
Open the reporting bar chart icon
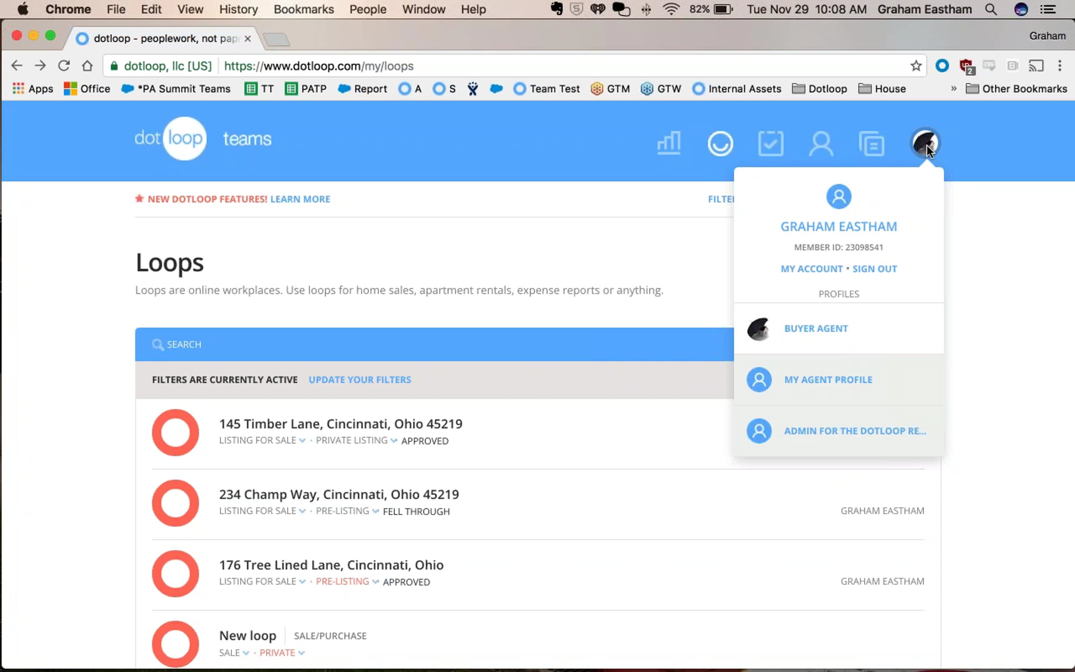(x=669, y=143)
